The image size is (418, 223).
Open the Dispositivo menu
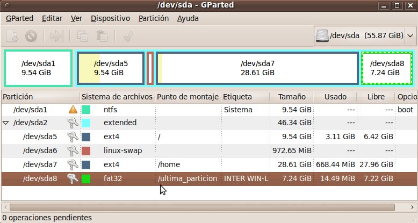(x=110, y=19)
